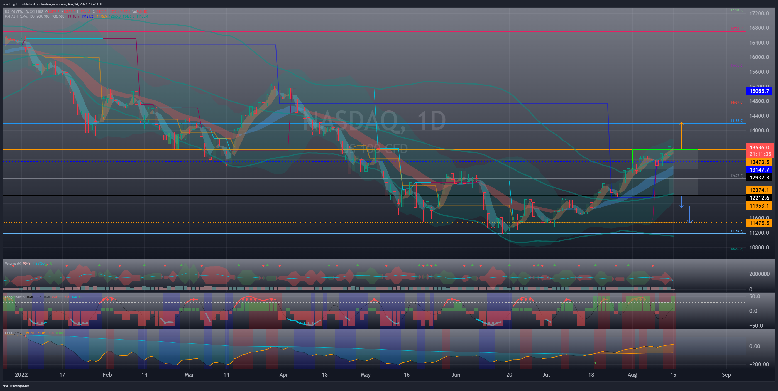Click the 20 date label on the time axis

click(509, 375)
